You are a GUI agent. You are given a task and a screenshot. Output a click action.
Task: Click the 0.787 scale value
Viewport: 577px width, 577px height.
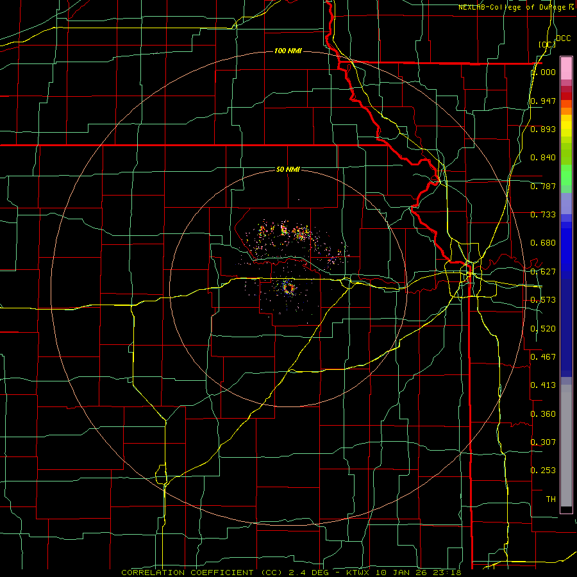[543, 186]
